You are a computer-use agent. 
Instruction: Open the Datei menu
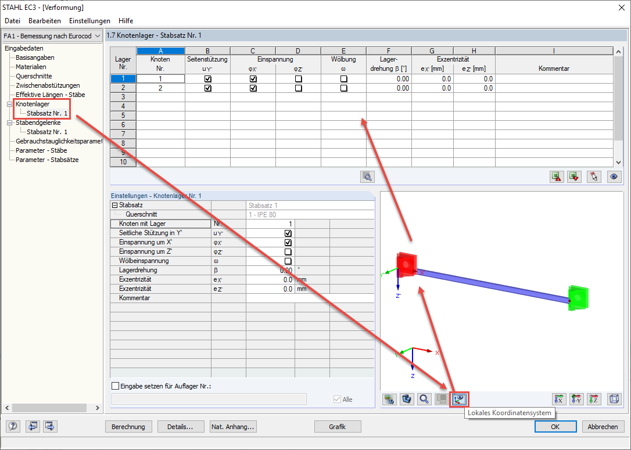(12, 21)
